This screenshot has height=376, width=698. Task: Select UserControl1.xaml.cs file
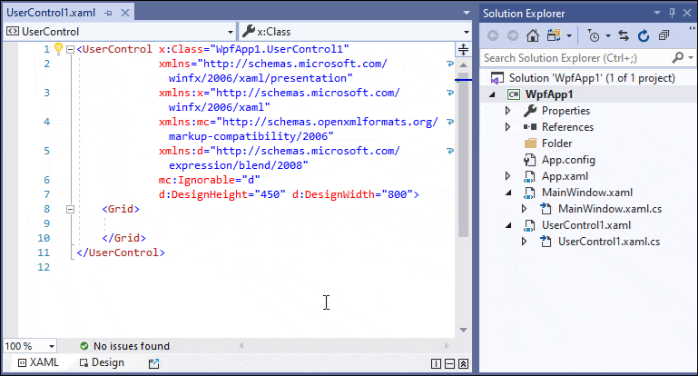[x=609, y=242]
